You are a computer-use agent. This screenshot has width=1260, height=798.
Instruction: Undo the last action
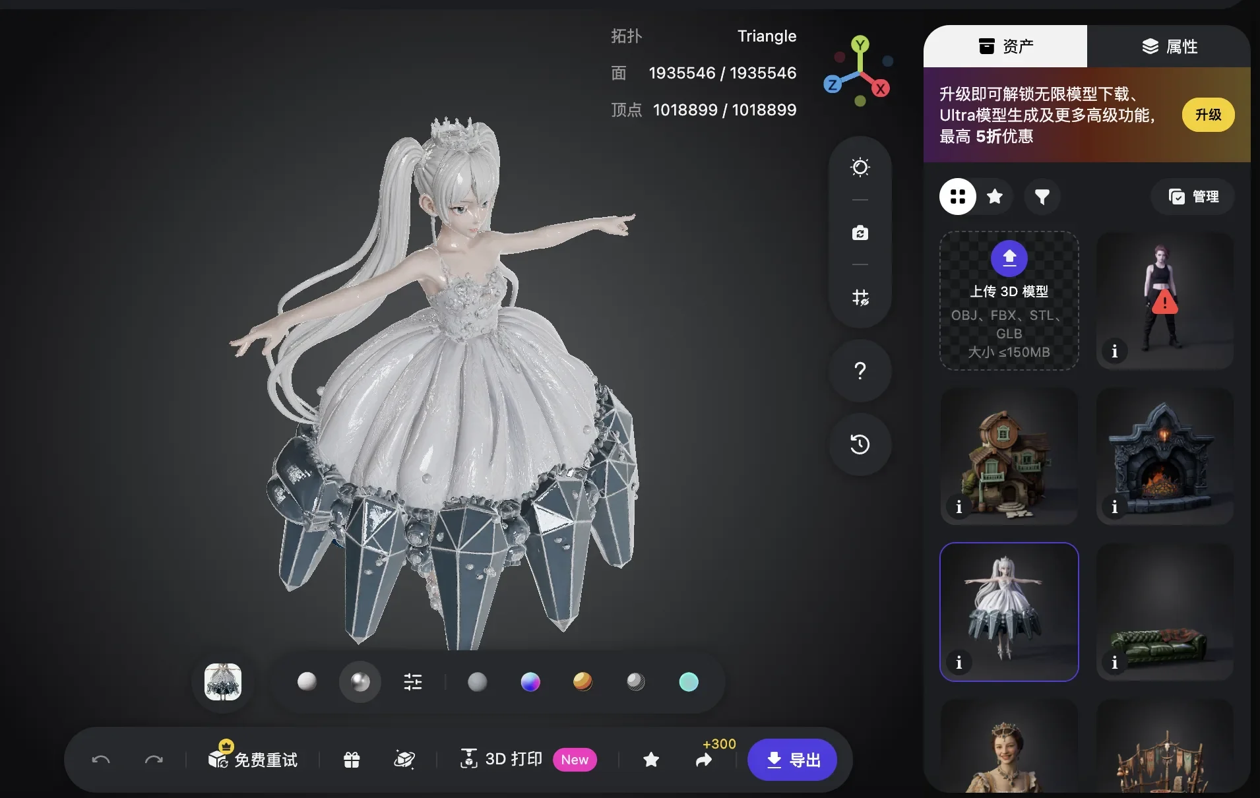pyautogui.click(x=101, y=760)
